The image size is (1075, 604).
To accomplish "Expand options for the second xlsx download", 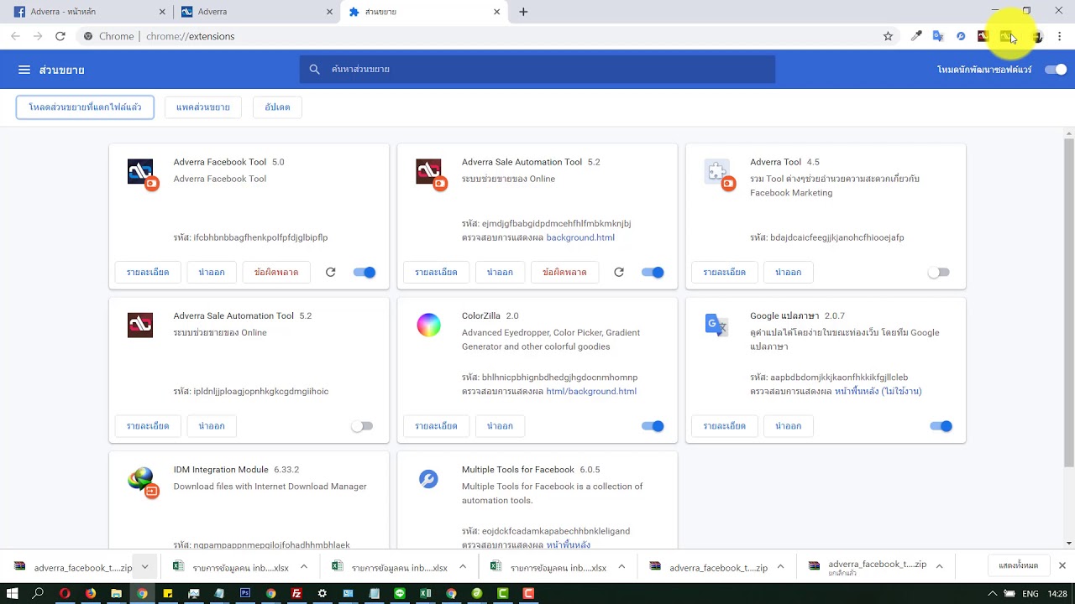I will pyautogui.click(x=463, y=567).
